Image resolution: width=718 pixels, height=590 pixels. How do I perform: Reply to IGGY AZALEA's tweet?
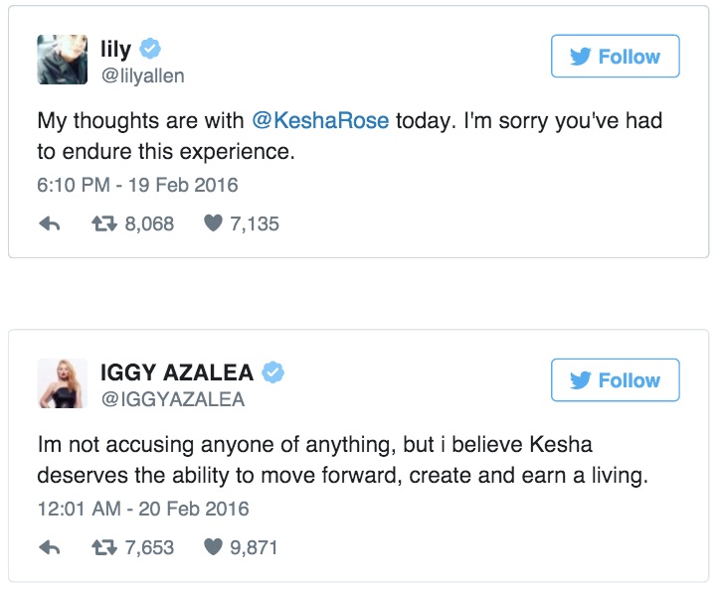point(50,547)
